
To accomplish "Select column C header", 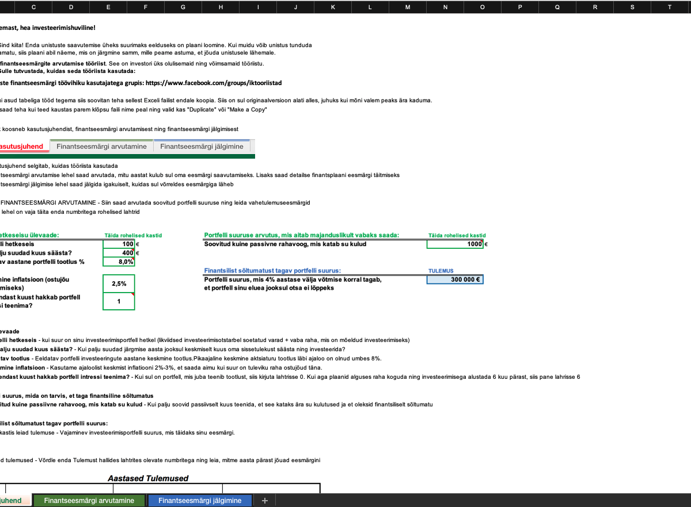I will click(x=33, y=7).
